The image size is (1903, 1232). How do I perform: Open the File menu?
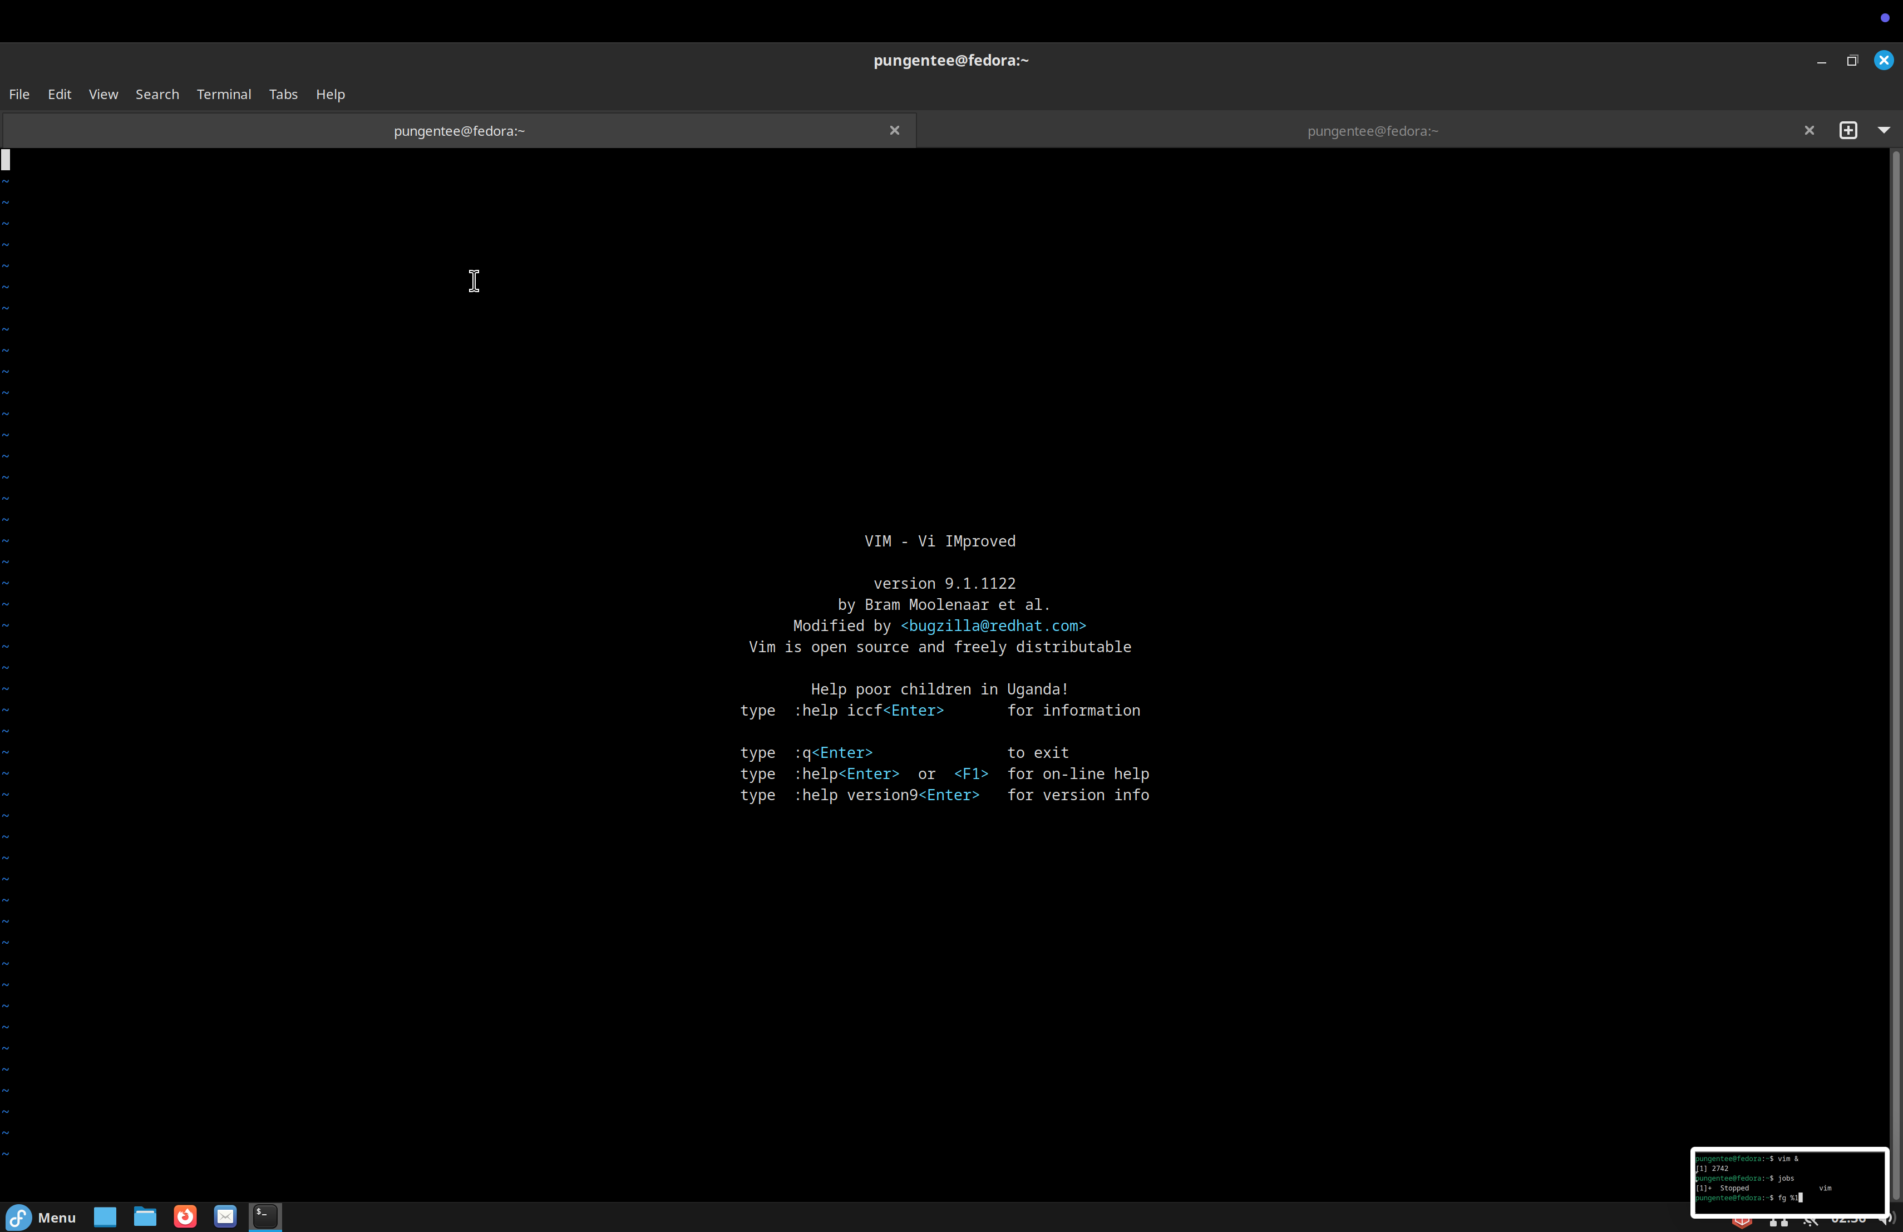(x=19, y=95)
